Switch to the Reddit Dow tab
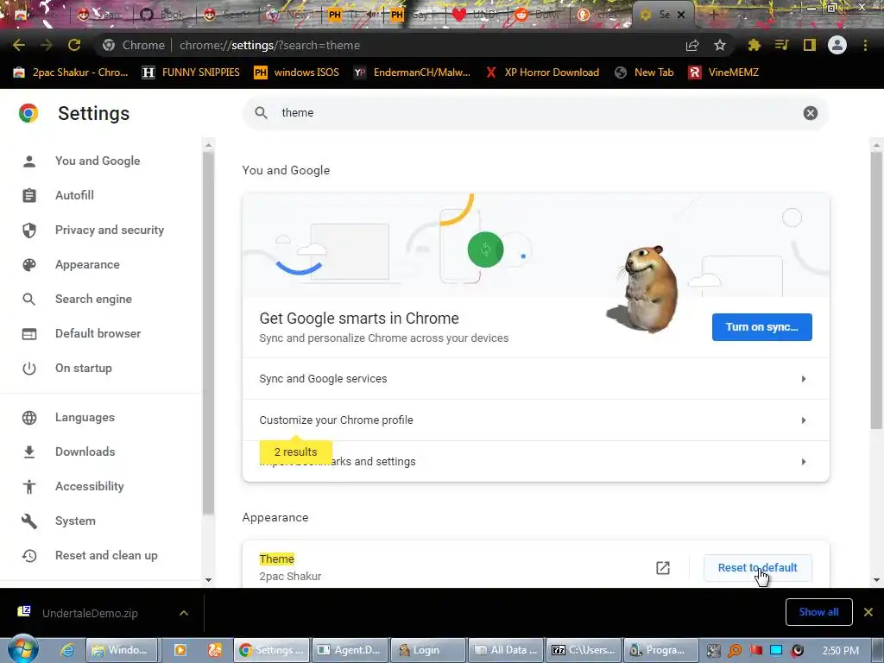This screenshot has width=884, height=663. pyautogui.click(x=539, y=15)
